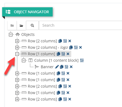The image size is (122, 107).
Task: Collapse the Column [1 content block] node
Action: click(x=23, y=60)
